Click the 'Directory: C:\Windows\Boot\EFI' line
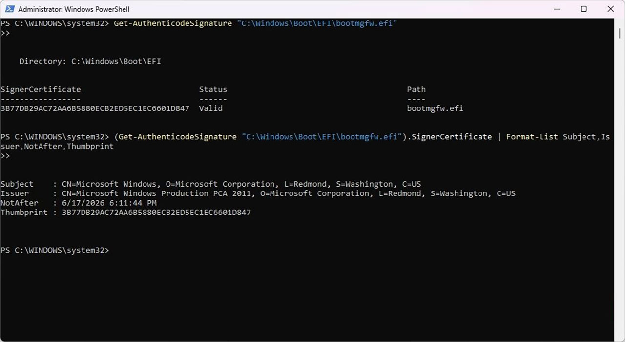The height and width of the screenshot is (342, 625). [x=90, y=61]
